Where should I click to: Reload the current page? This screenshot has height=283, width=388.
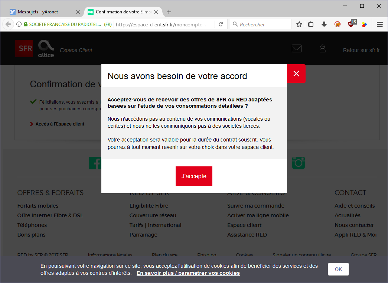tap(221, 25)
